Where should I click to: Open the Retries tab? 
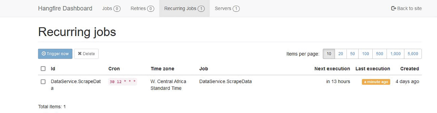(142, 8)
